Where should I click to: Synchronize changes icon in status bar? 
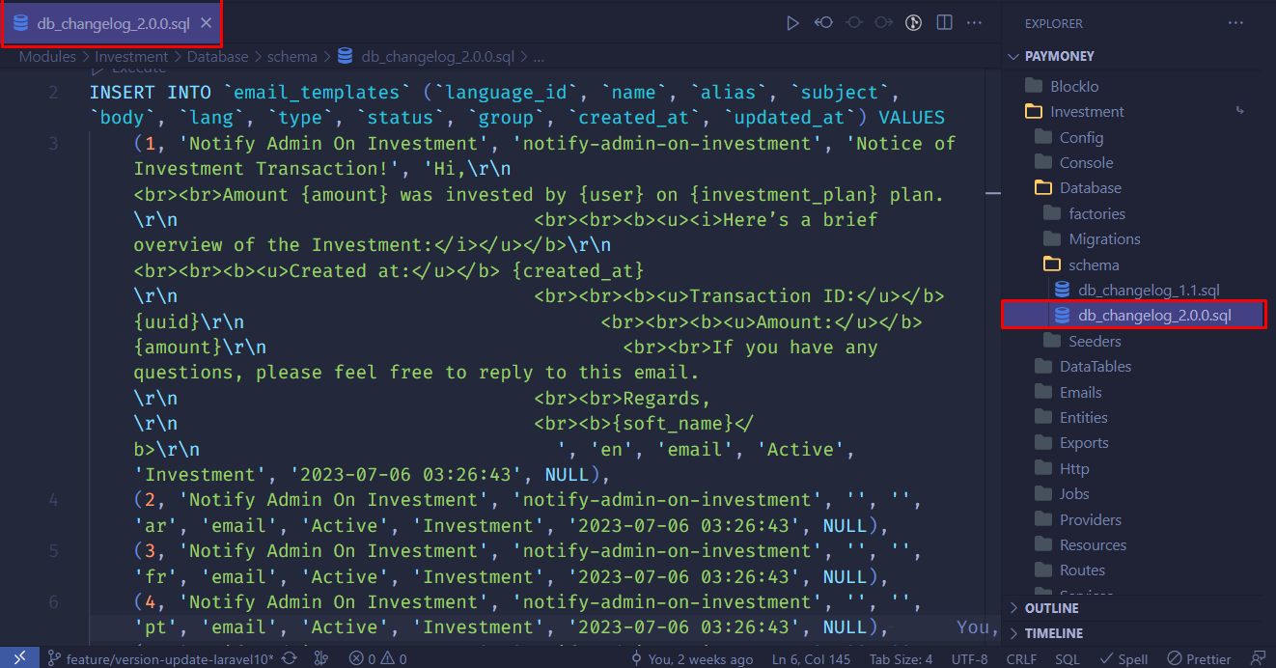click(289, 658)
